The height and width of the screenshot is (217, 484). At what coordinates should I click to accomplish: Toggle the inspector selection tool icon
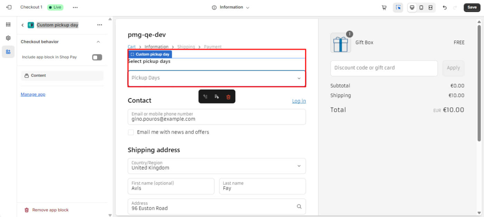click(x=398, y=8)
